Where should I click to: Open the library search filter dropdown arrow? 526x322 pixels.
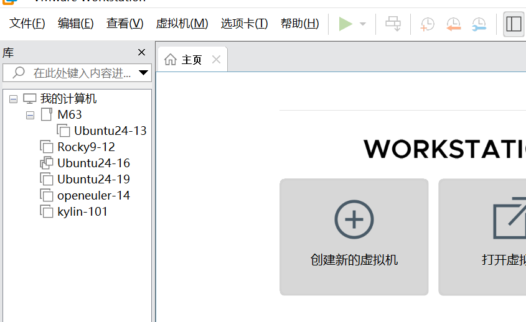tap(143, 73)
